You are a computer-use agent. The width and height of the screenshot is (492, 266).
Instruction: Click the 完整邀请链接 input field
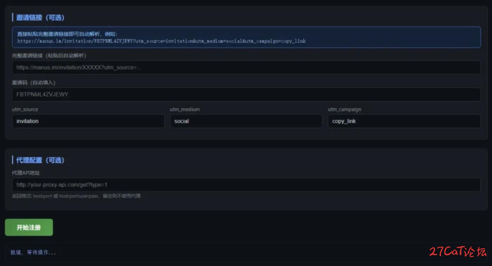pos(246,68)
